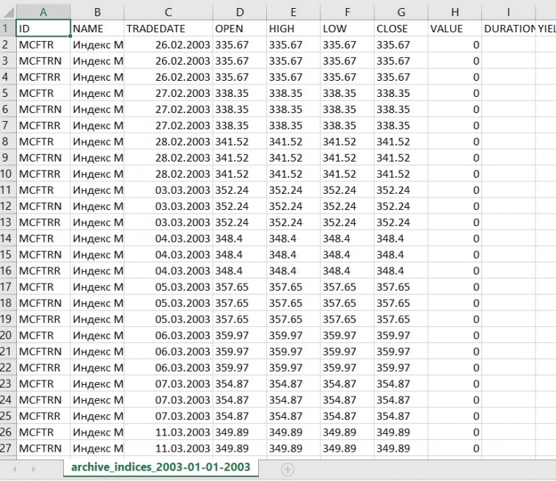Select row 27 header number
The image size is (556, 481).
[x=7, y=447]
